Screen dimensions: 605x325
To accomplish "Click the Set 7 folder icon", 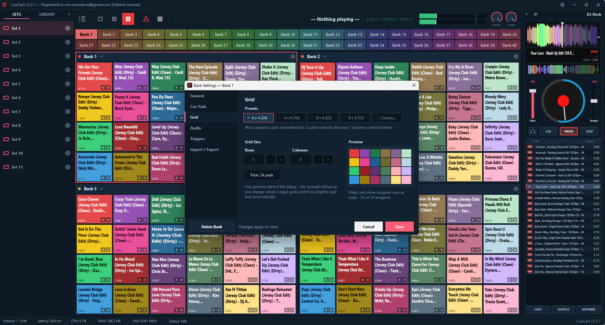I will [6, 112].
